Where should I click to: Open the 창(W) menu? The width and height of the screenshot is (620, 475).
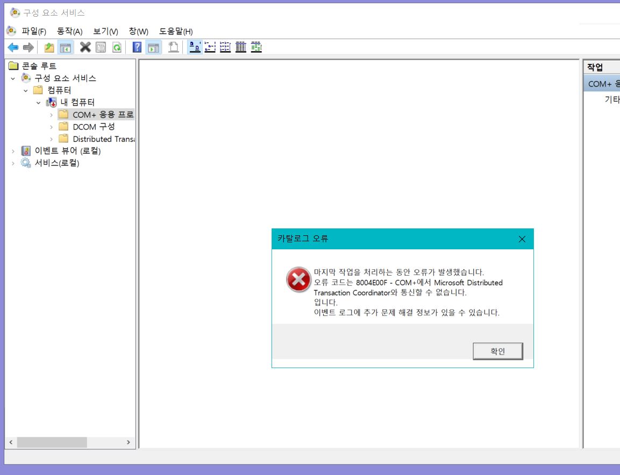click(x=138, y=31)
